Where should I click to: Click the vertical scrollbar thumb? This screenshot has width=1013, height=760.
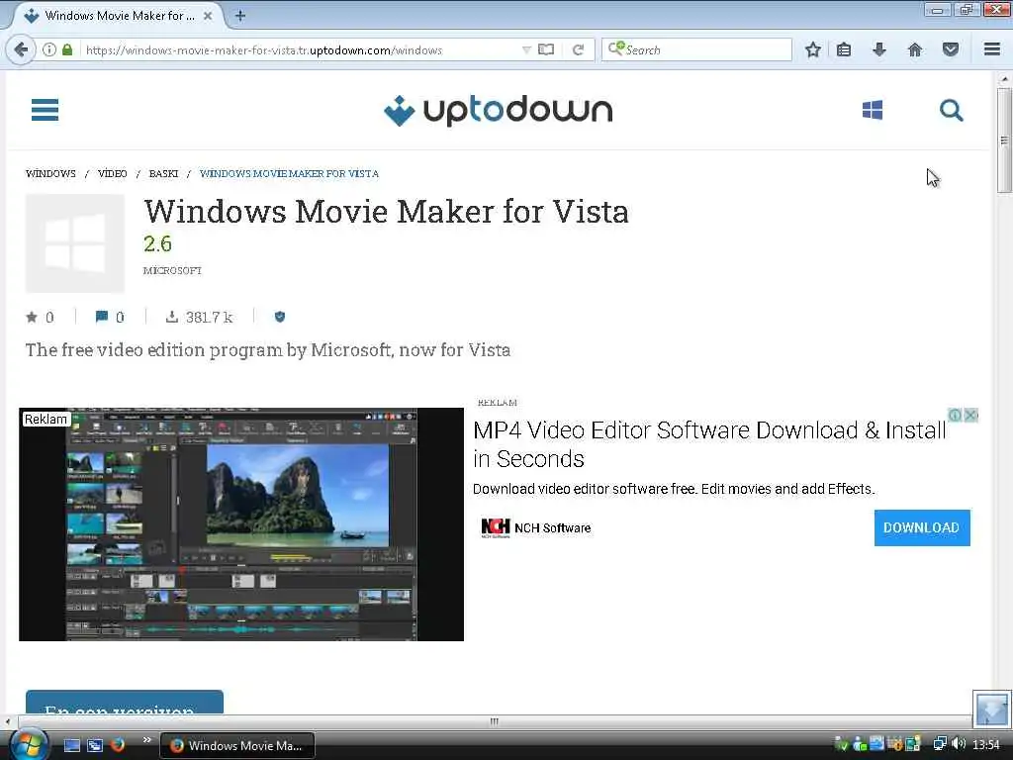click(1004, 141)
